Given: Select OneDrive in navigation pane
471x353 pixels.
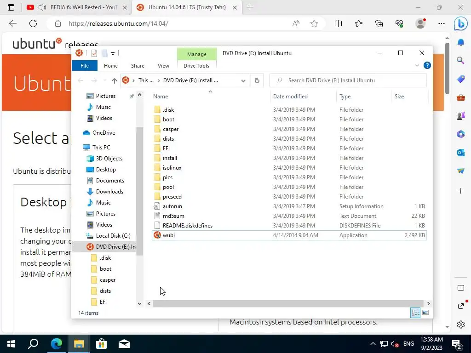Looking at the screenshot, I should 103,133.
